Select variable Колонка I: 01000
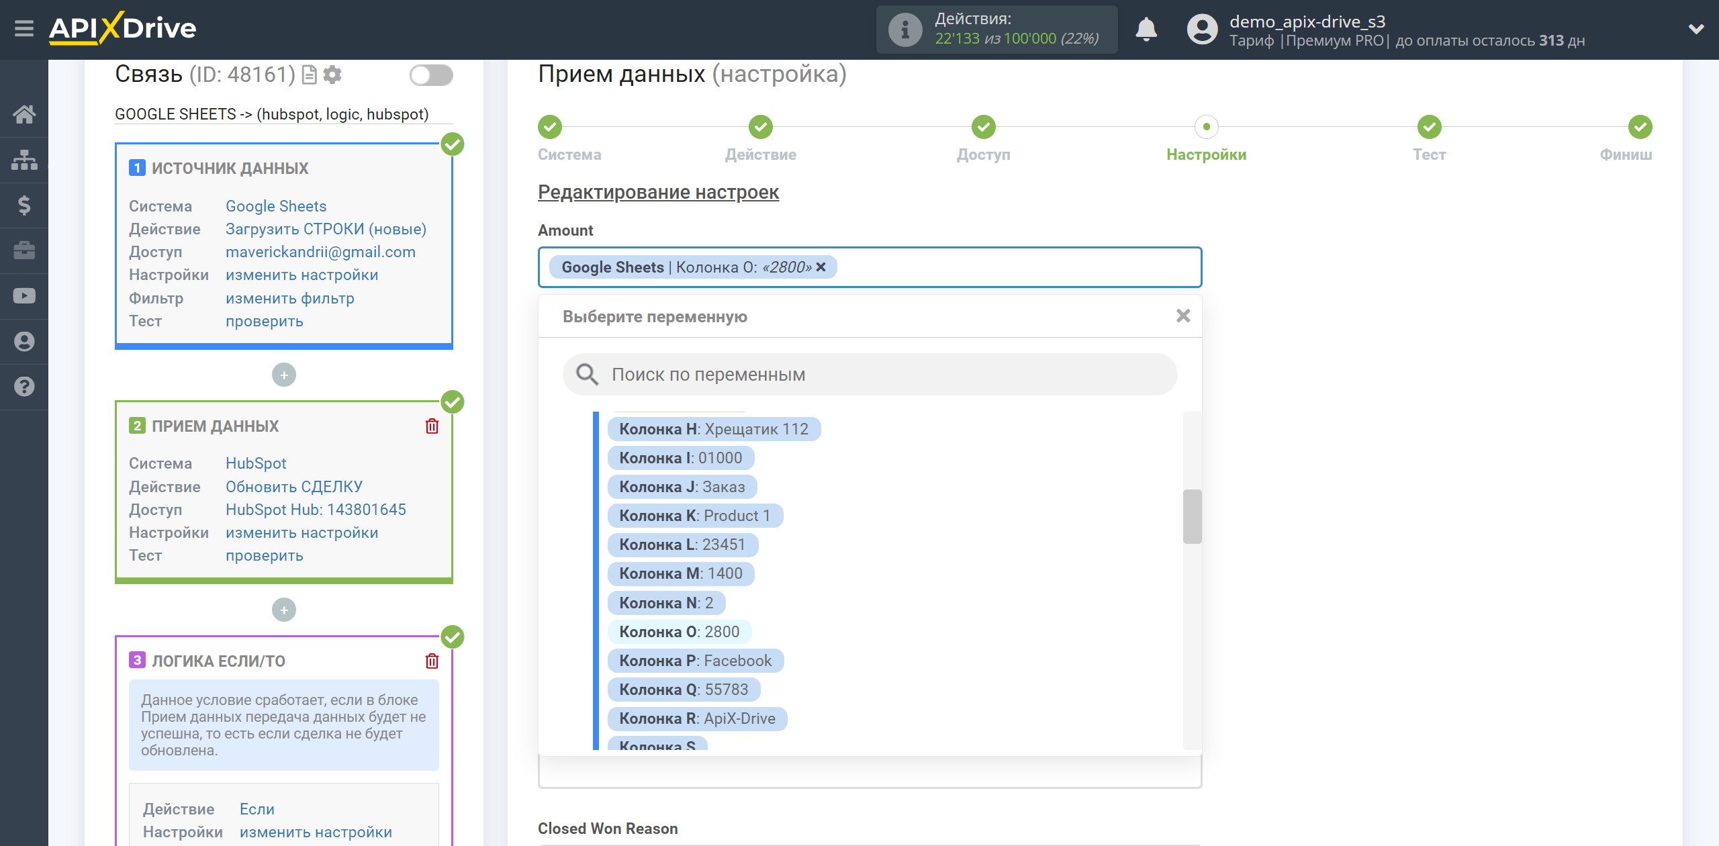 coord(681,458)
